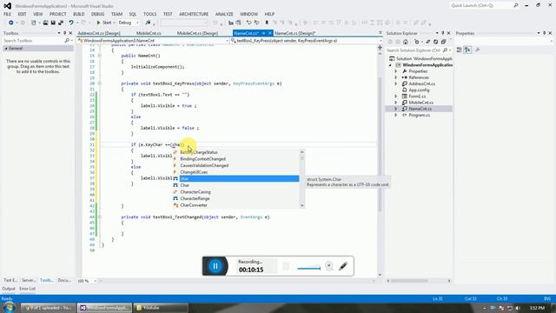Viewport: 556px width, 313px height.
Task: Expand the Properties node in Solution Explorer
Action: pos(396,71)
